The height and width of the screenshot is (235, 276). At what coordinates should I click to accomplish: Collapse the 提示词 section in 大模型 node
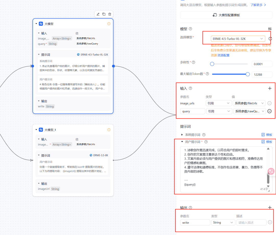[39, 54]
